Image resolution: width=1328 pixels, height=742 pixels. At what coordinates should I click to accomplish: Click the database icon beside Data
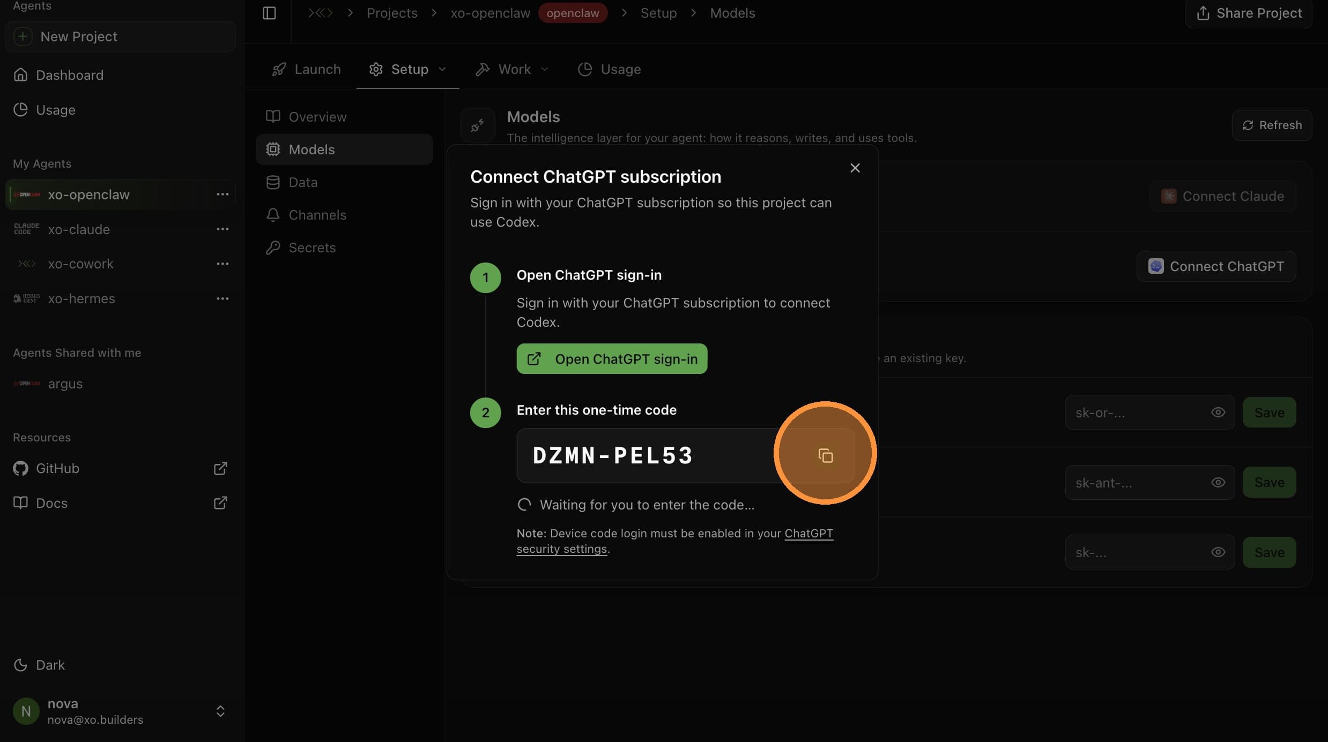273,182
